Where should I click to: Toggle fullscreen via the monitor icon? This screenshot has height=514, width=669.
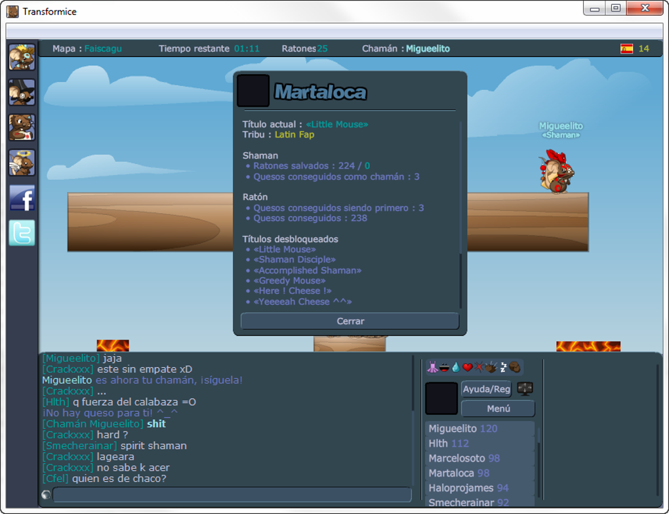(525, 389)
